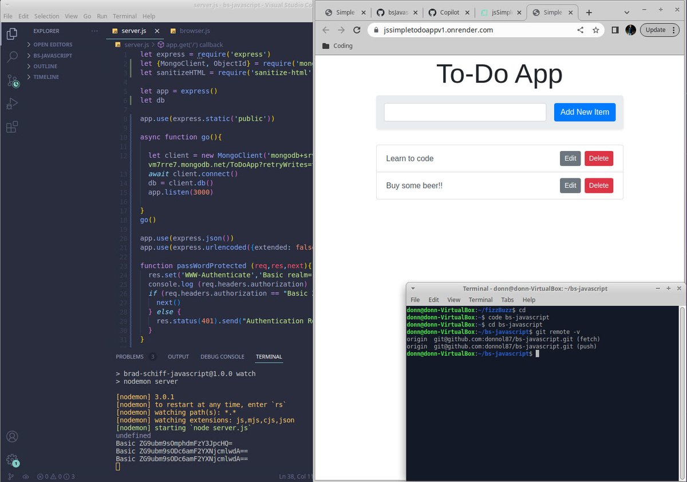Click Add New Item button
687x482 pixels.
[585, 112]
